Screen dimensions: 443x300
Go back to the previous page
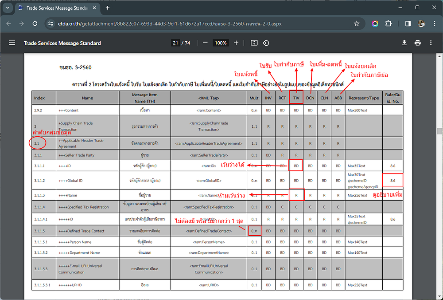coord(9,24)
